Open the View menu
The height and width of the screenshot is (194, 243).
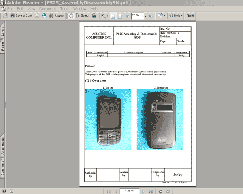point(32,9)
